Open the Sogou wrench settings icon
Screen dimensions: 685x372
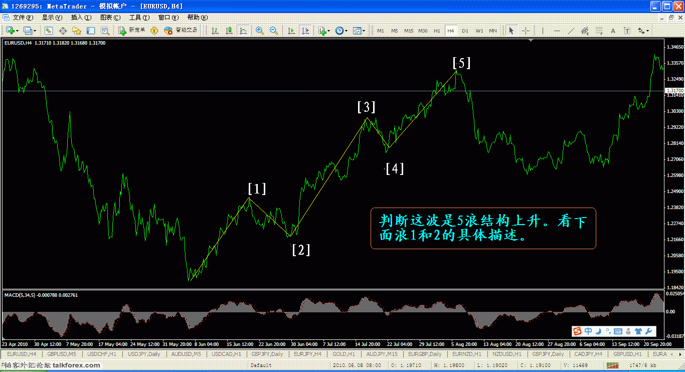[x=649, y=331]
